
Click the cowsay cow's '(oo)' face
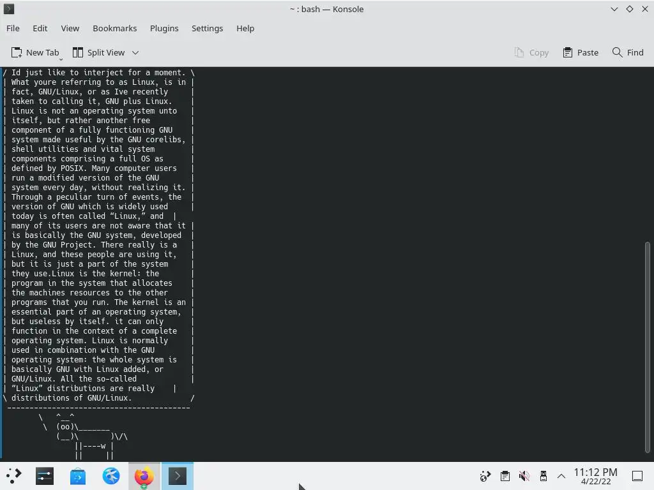[66, 427]
